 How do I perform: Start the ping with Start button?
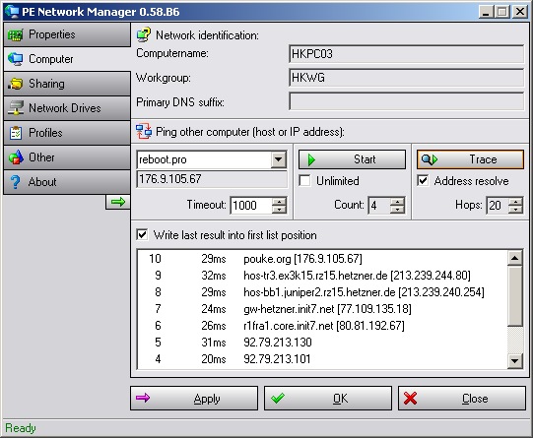click(x=352, y=159)
